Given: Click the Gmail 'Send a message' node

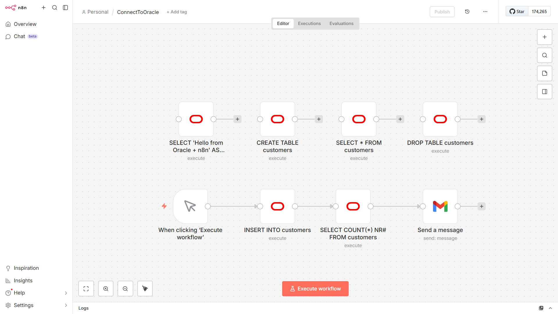Looking at the screenshot, I should click(440, 206).
